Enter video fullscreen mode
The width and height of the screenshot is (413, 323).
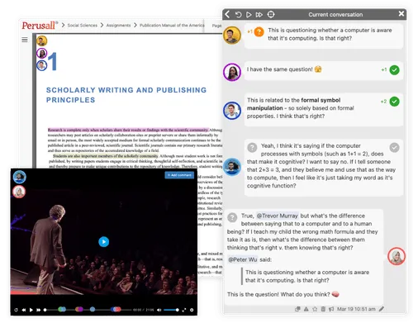tap(184, 310)
